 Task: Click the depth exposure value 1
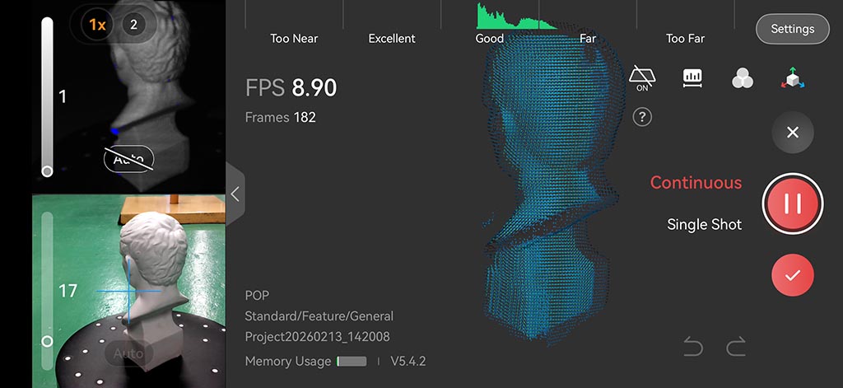tap(63, 97)
